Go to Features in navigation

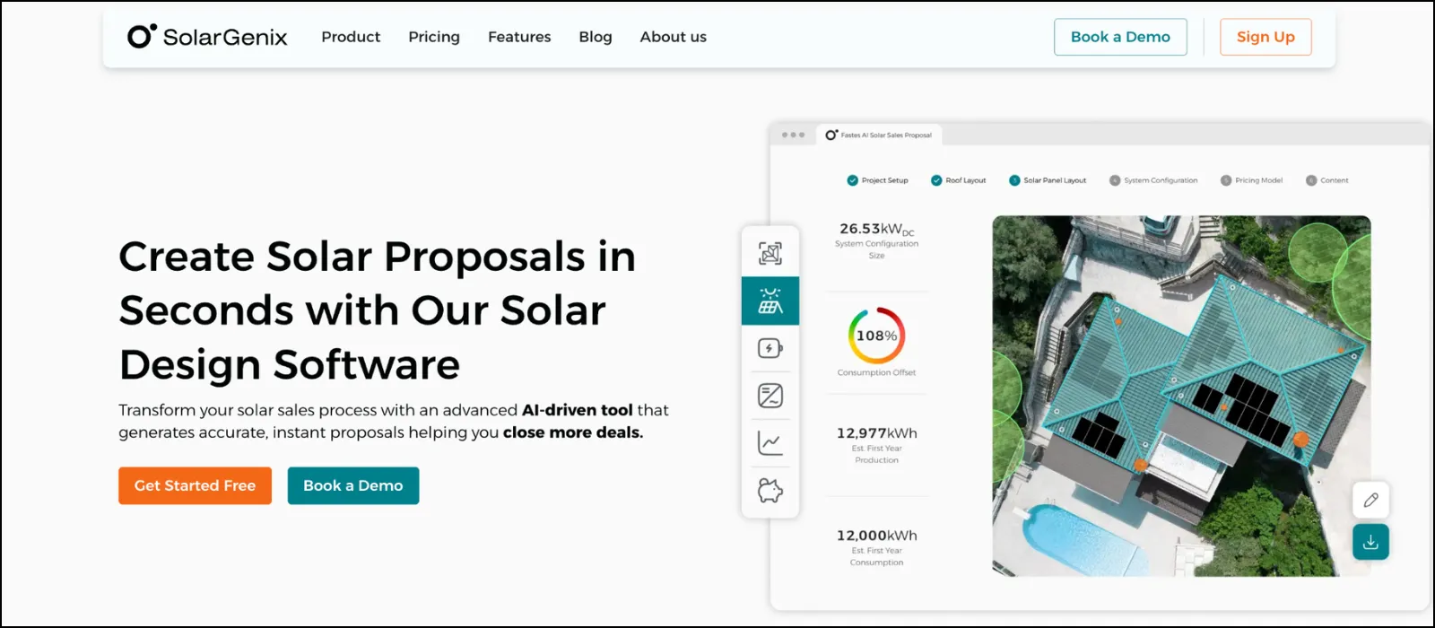pos(519,37)
